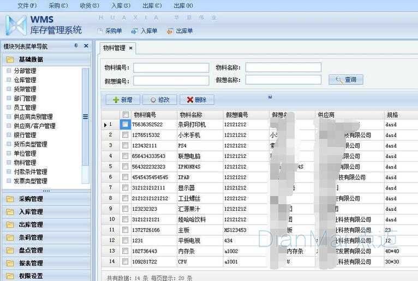This screenshot has width=418, height=281.
Task: Check the row for 联想电脑
Action: [x=125, y=156]
